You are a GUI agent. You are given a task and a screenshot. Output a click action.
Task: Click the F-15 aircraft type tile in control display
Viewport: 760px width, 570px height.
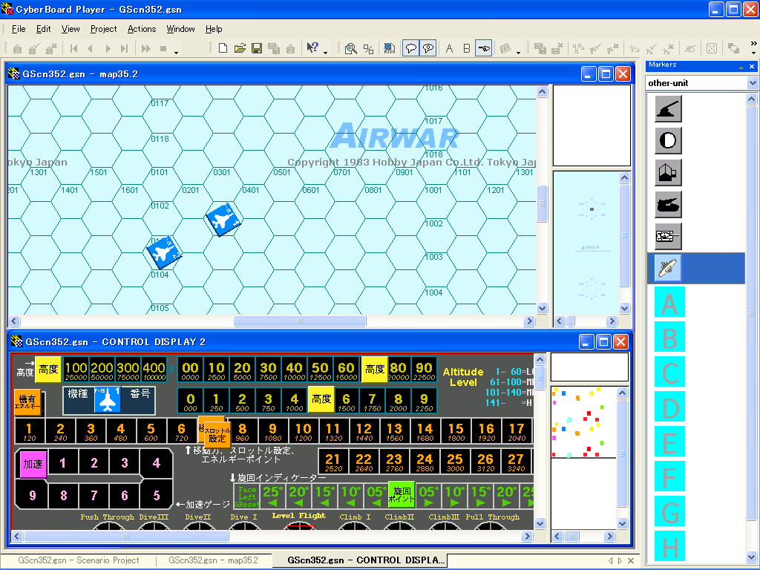pos(107,400)
